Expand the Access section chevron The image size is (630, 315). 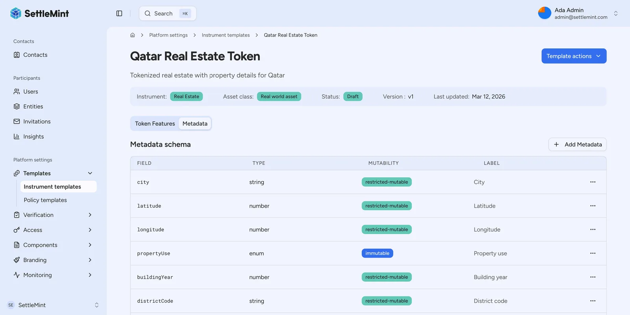pyautogui.click(x=90, y=230)
